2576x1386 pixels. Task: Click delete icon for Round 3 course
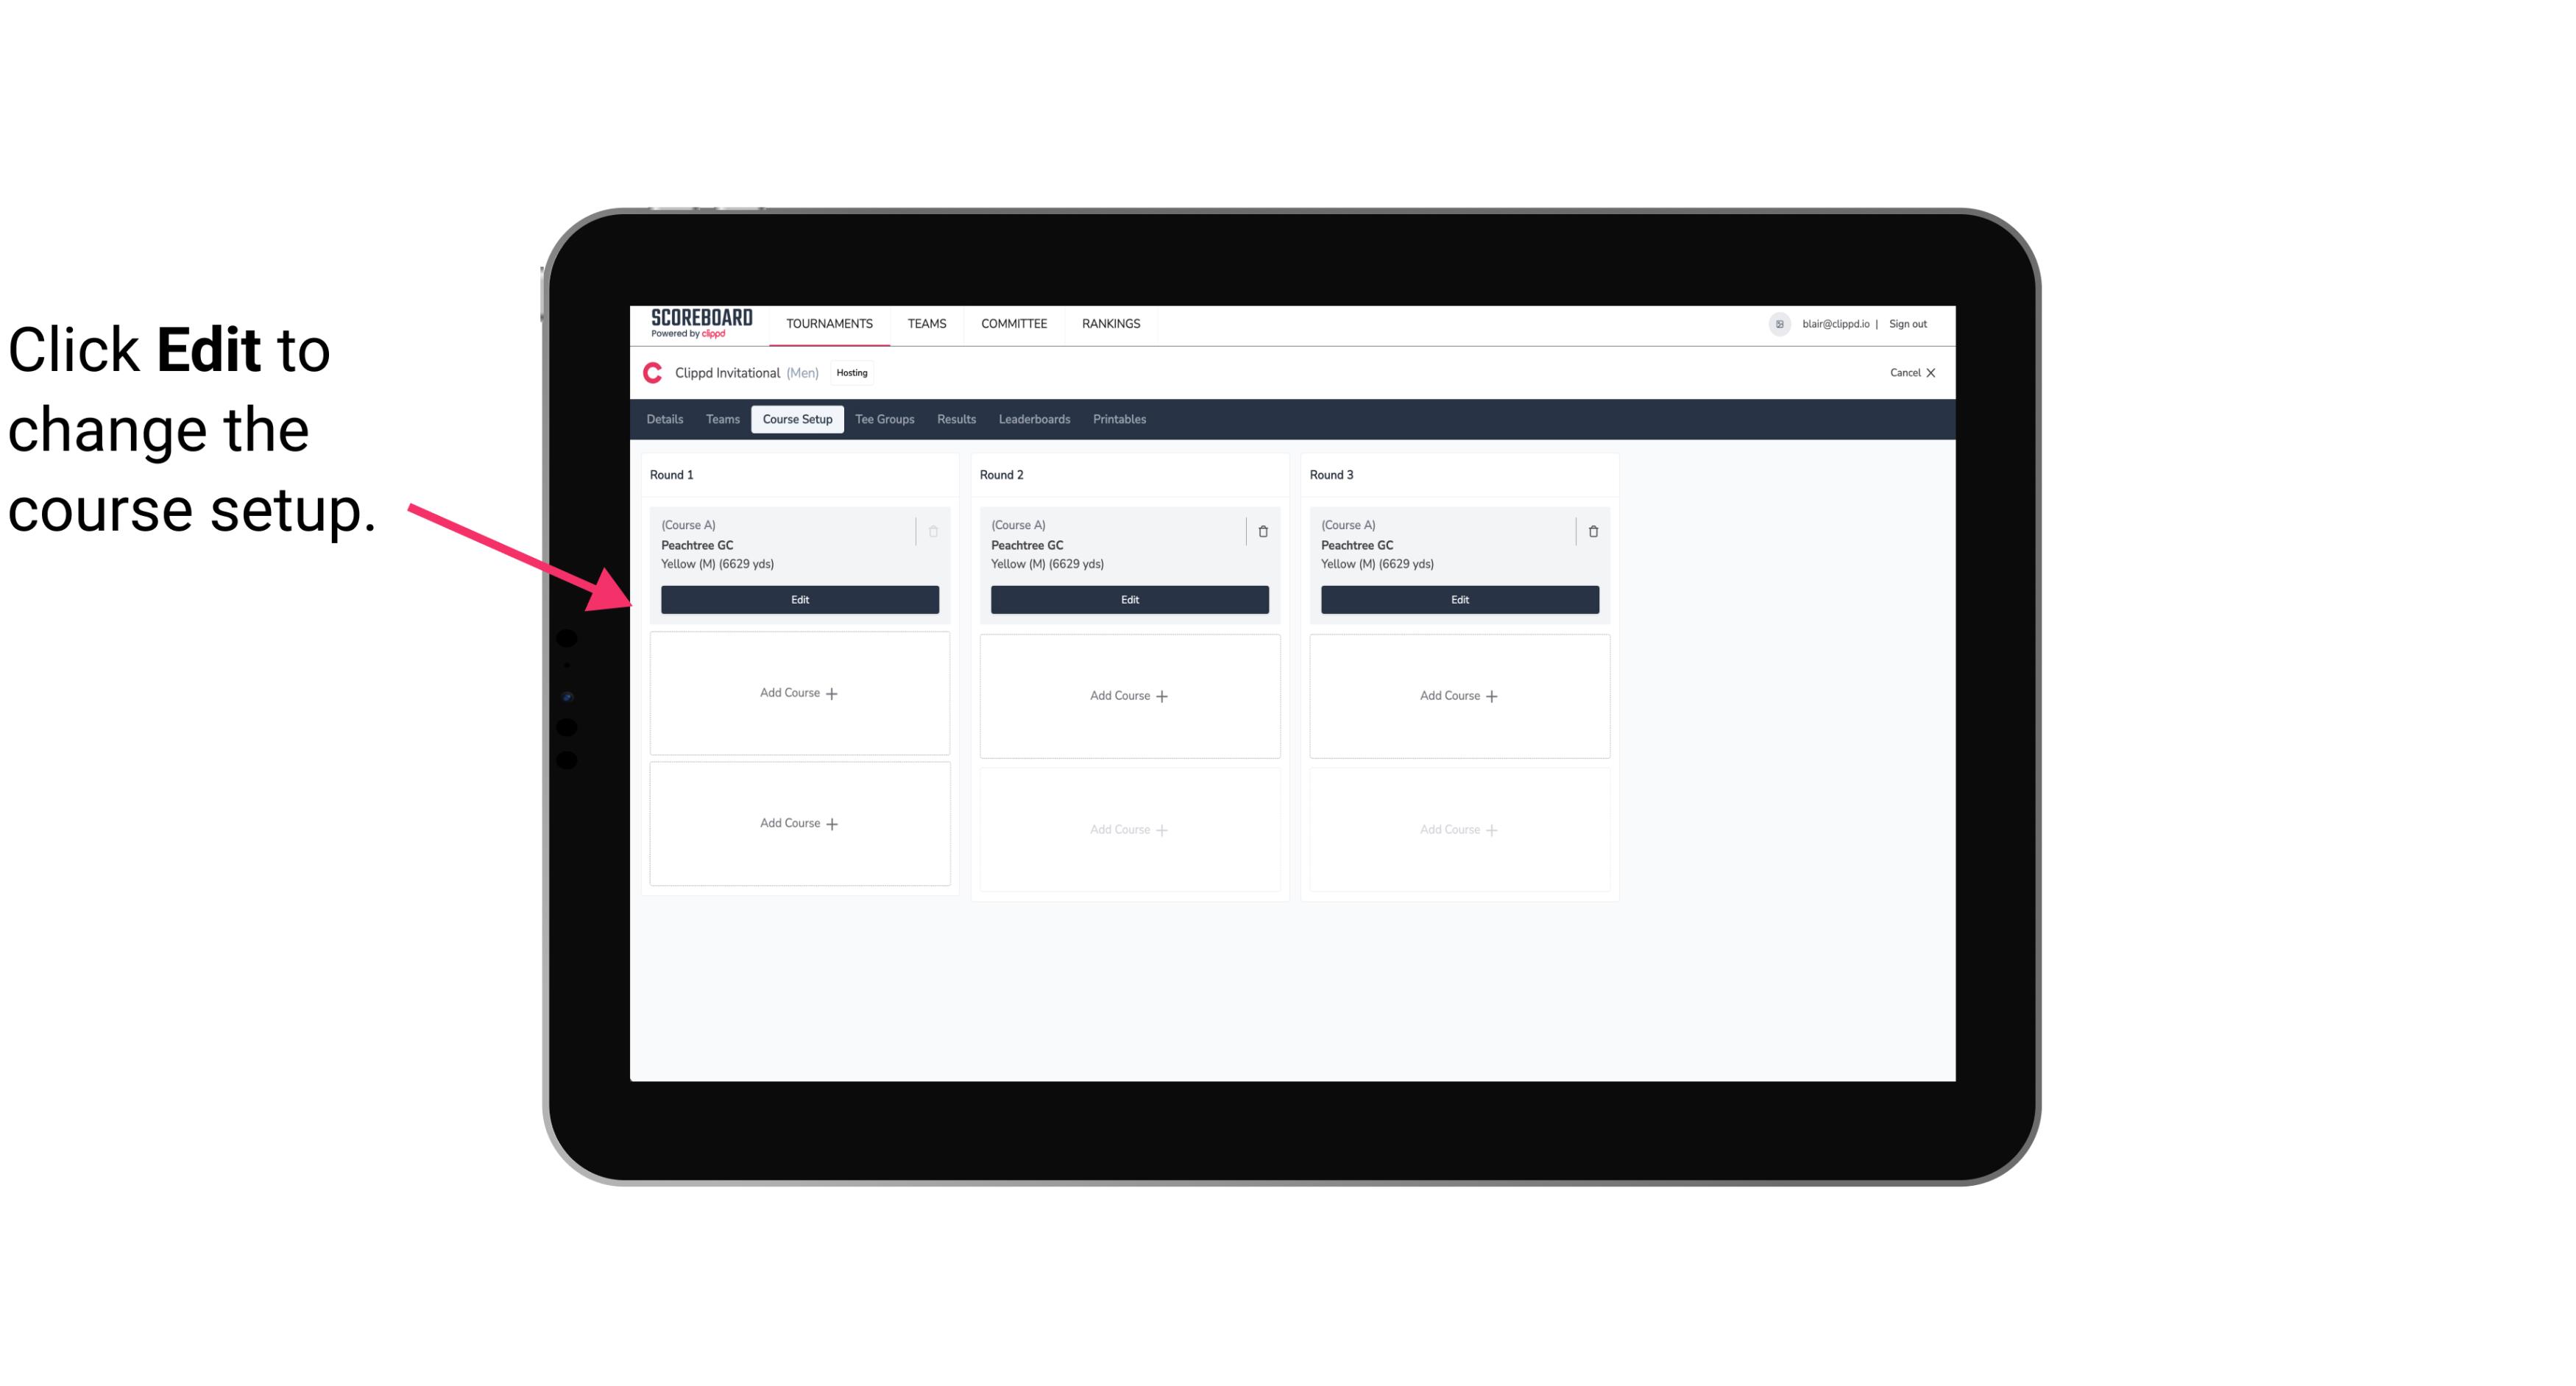pos(1592,531)
